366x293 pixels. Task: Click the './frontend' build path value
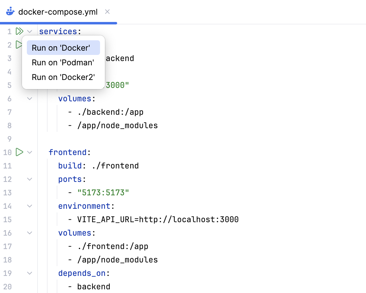115,166
